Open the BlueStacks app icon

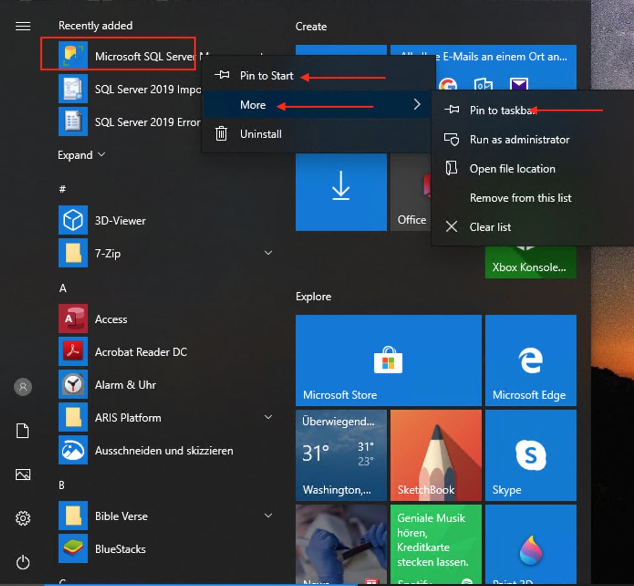click(x=73, y=549)
